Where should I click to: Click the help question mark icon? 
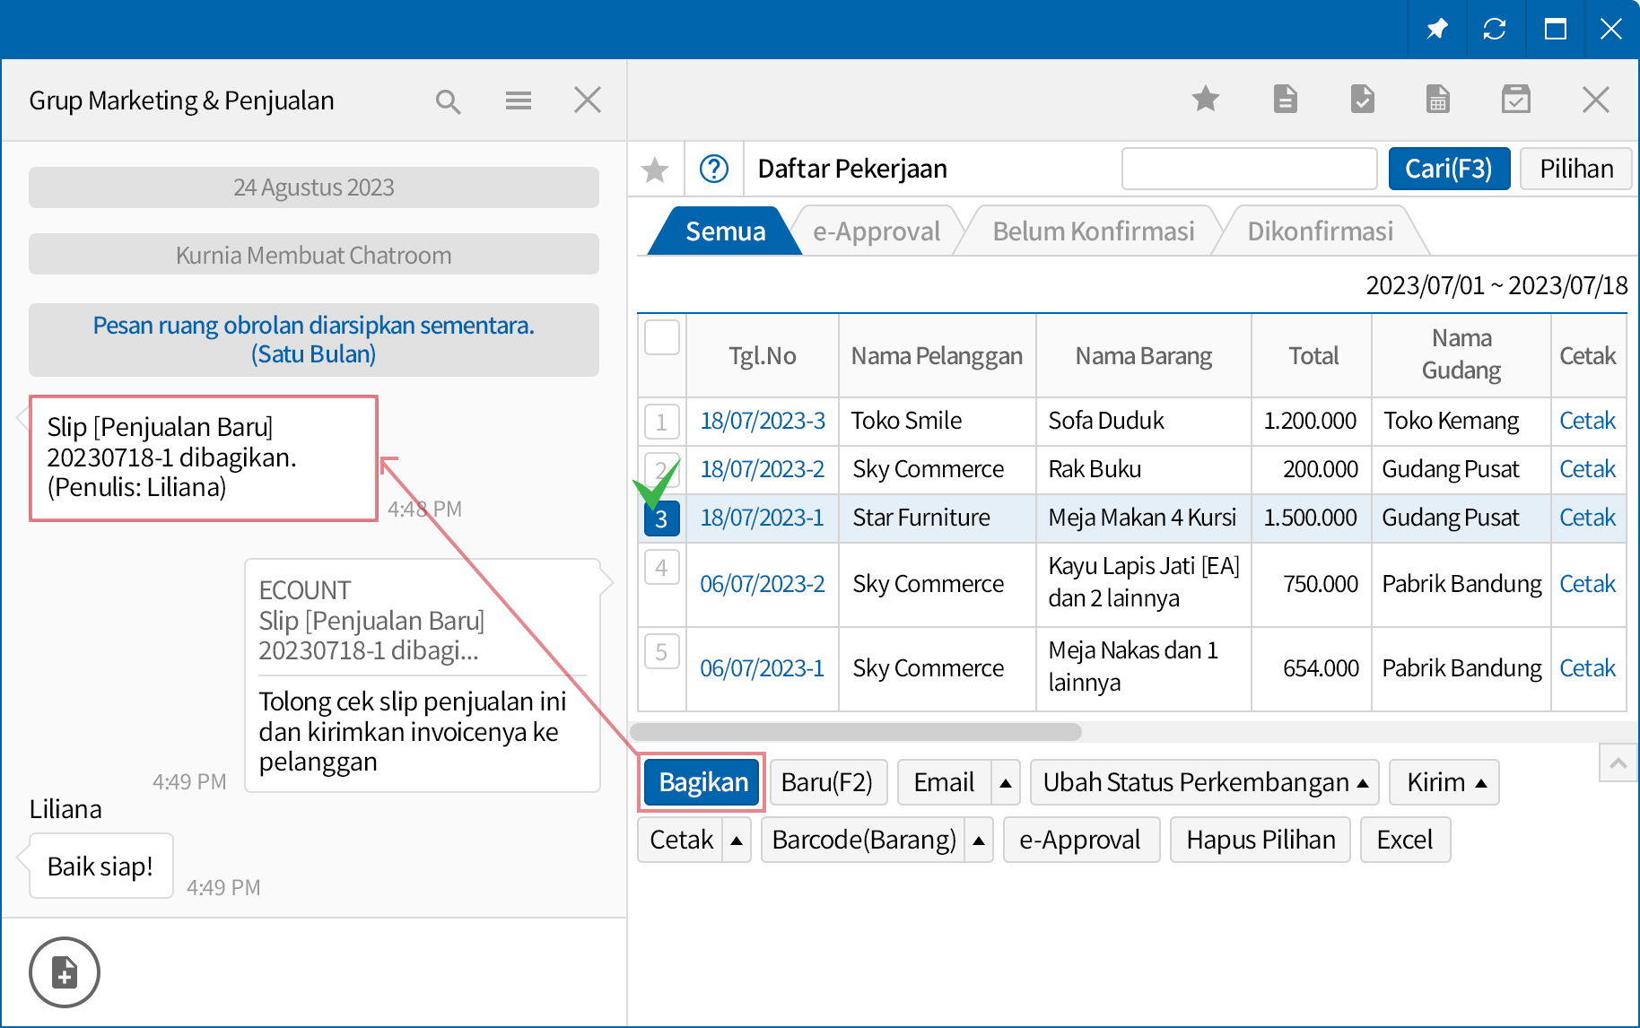pos(713,169)
